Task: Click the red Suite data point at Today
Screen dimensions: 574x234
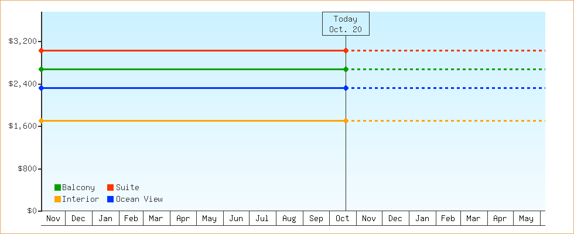Action: (346, 51)
